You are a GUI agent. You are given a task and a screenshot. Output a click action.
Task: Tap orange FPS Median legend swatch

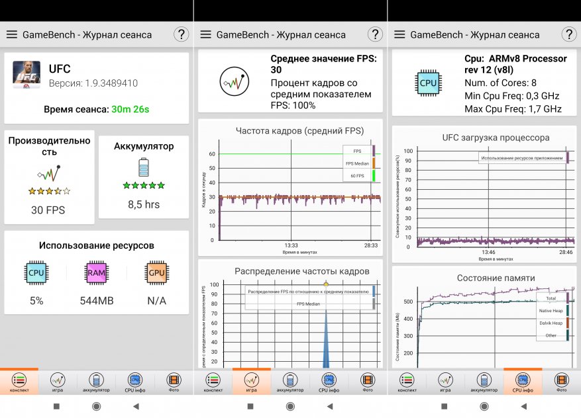(x=374, y=163)
